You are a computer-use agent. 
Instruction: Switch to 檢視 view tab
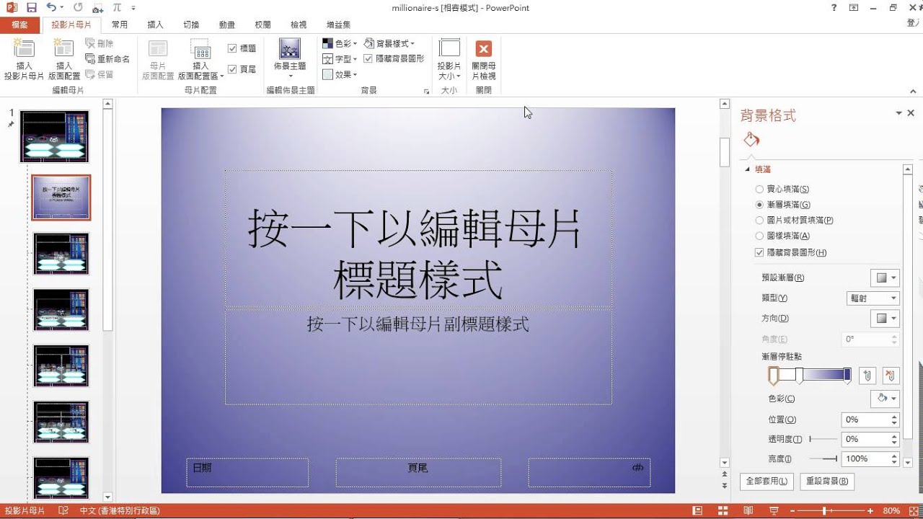pyautogui.click(x=299, y=25)
